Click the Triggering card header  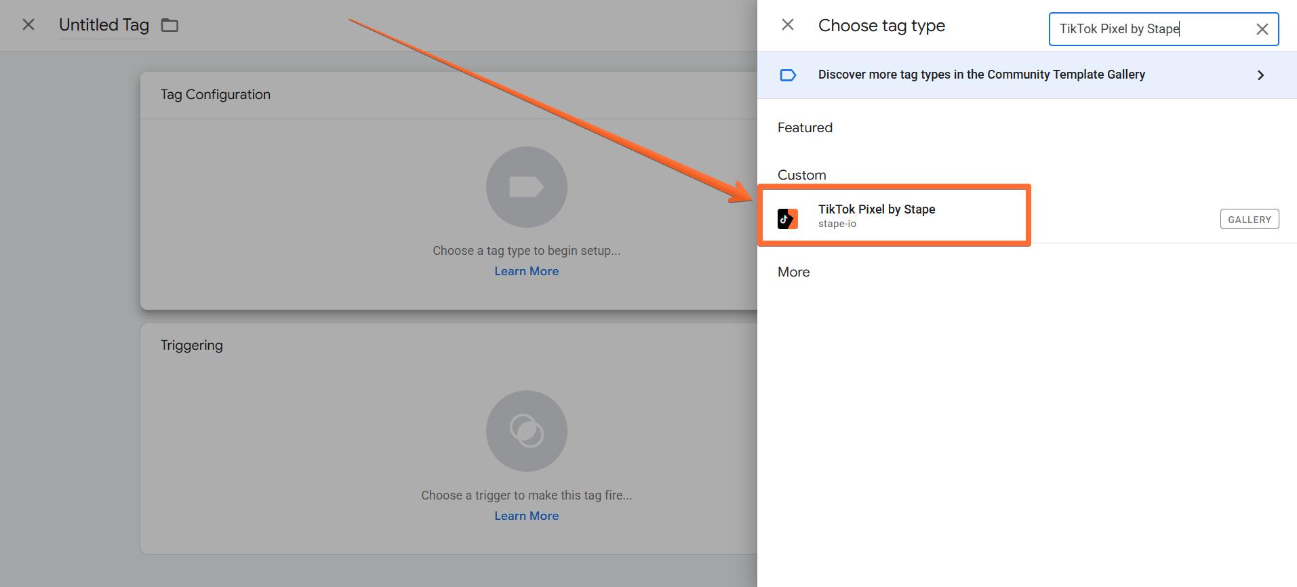point(192,345)
